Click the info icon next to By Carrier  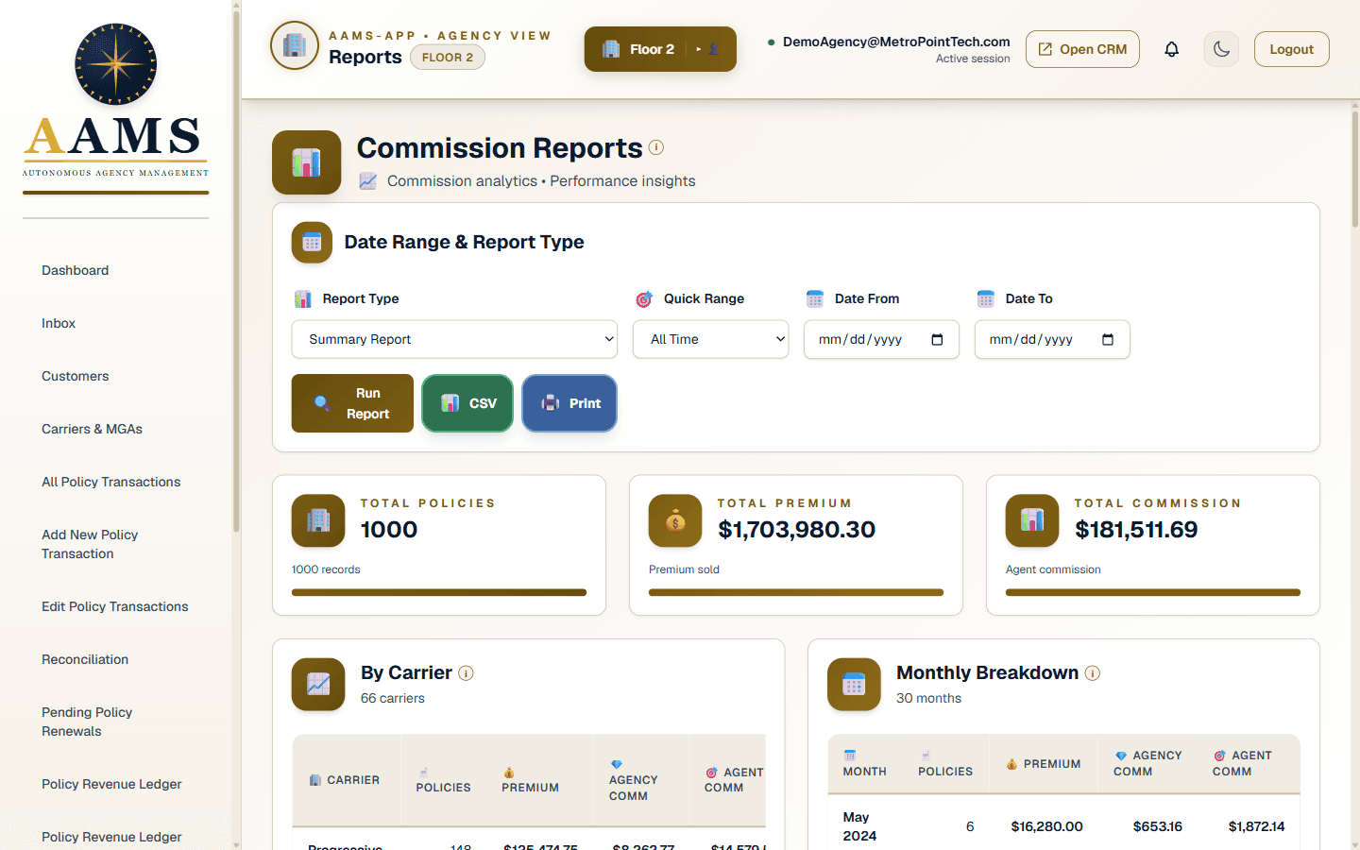coord(466,673)
